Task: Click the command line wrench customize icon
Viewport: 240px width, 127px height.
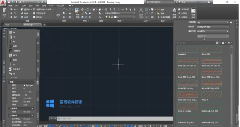Action: [x=55, y=119]
